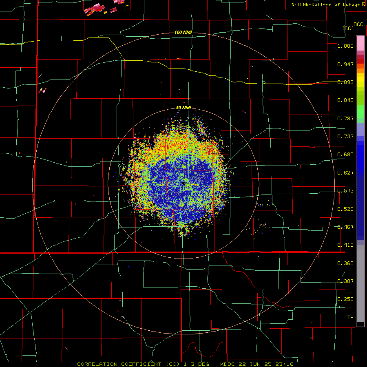Screen dimensions: 367x367
Task: Click the NEXLAB-College of DuPage label
Action: point(326,4)
